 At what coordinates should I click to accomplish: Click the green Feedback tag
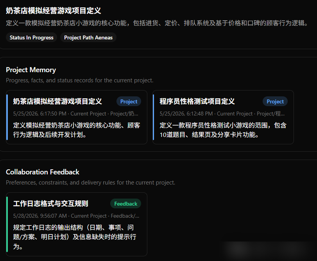tap(125, 204)
